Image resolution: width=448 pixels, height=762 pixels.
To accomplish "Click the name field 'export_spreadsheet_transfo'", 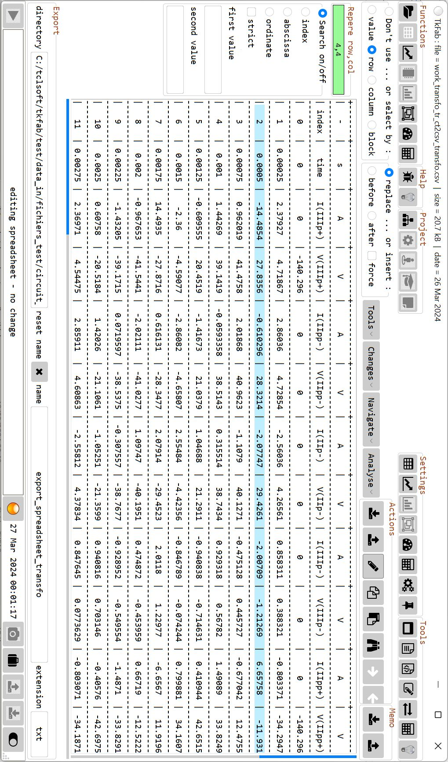I will [x=40, y=535].
